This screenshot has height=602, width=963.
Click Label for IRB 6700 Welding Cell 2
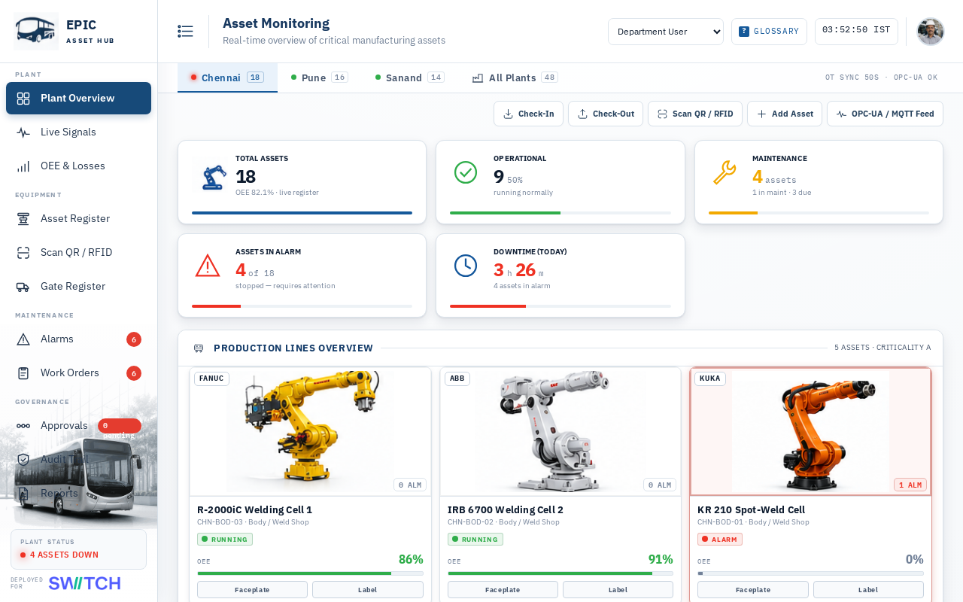[x=618, y=590]
